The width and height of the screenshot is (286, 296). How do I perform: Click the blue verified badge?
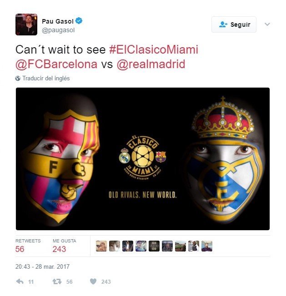tap(79, 21)
